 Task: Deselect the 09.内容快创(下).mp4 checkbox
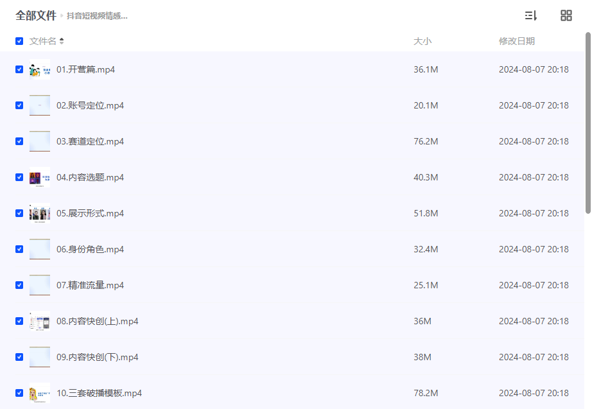coord(19,357)
